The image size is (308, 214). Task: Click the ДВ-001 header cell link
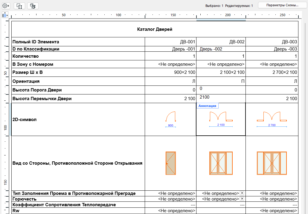pos(188,42)
